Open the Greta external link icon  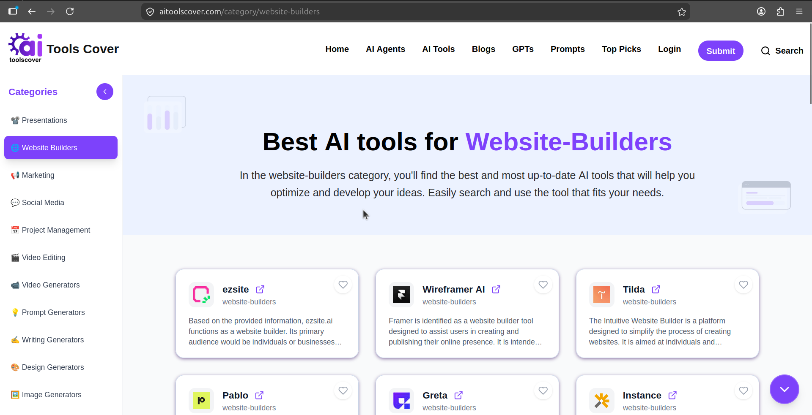(458, 395)
